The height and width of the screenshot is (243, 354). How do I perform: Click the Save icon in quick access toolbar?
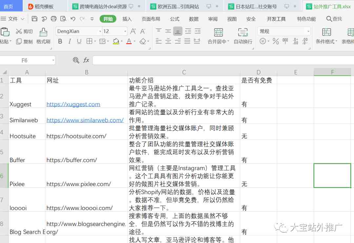coord(34,19)
